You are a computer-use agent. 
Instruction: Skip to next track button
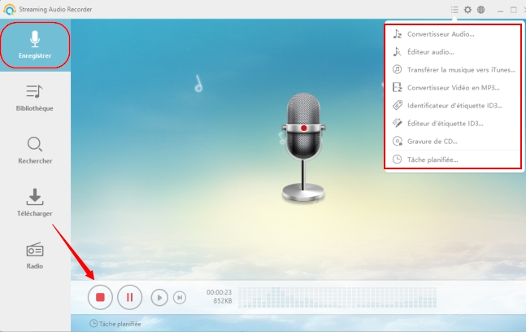[180, 298]
